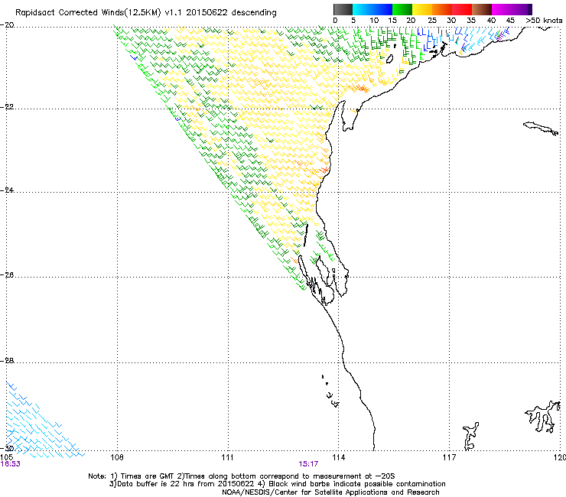Click the '-28' latitude label
This screenshot has height=497, width=566.
point(7,361)
